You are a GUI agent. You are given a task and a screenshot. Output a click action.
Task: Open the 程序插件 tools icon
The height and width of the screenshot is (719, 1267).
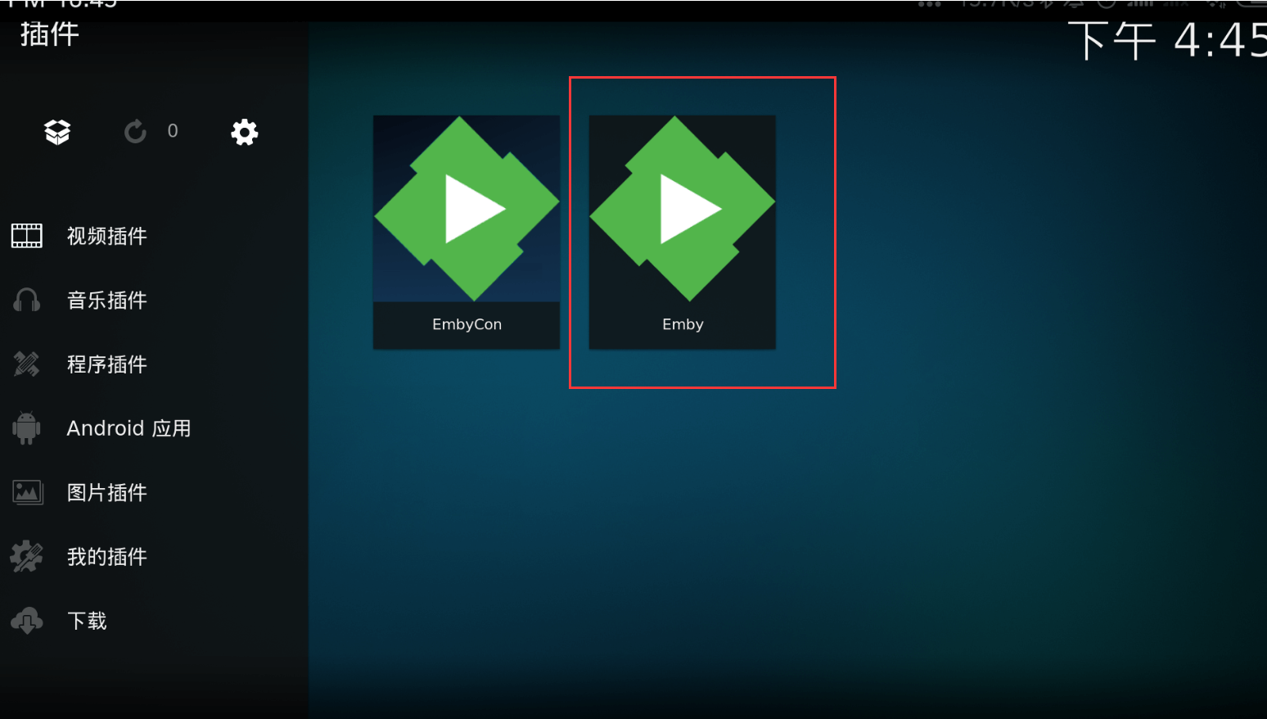(x=27, y=364)
